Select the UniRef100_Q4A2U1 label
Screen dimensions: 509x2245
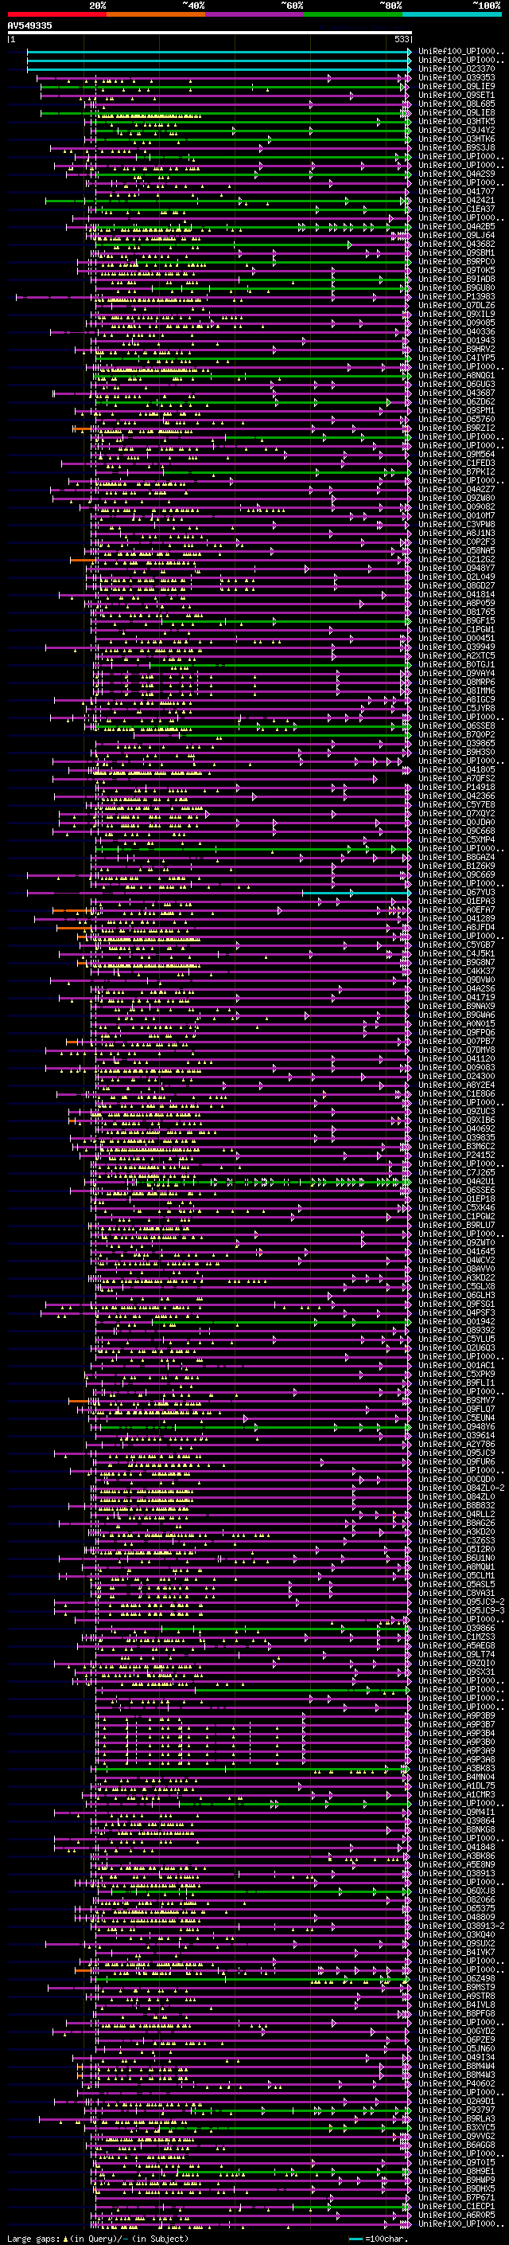(457, 1182)
